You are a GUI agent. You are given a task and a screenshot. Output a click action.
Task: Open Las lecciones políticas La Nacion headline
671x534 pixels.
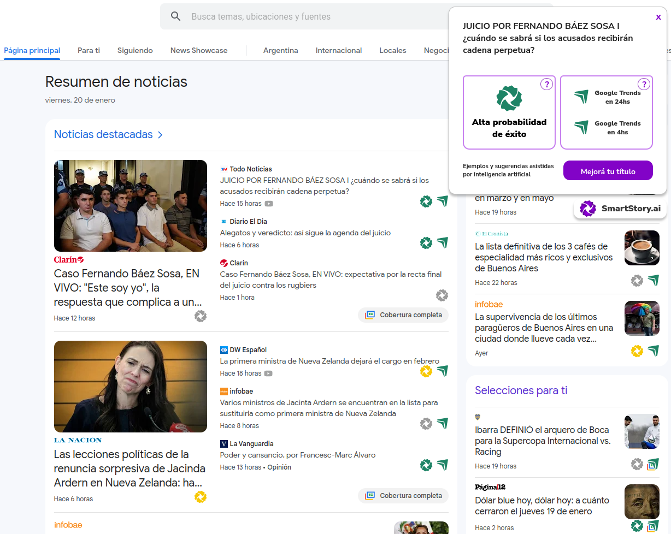130,468
